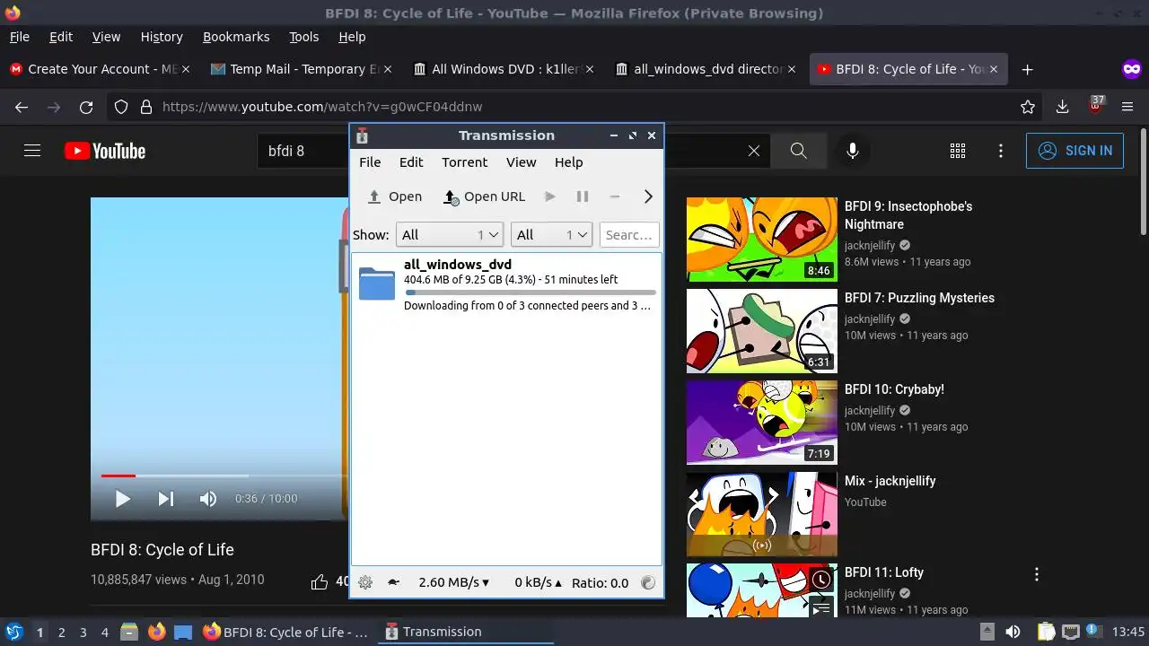
Task: Expand the Transmission toolbar overflow chevron
Action: coord(648,196)
